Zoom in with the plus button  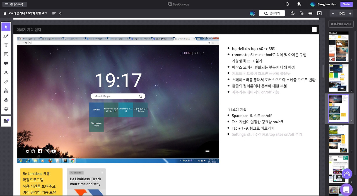pos(351,13)
